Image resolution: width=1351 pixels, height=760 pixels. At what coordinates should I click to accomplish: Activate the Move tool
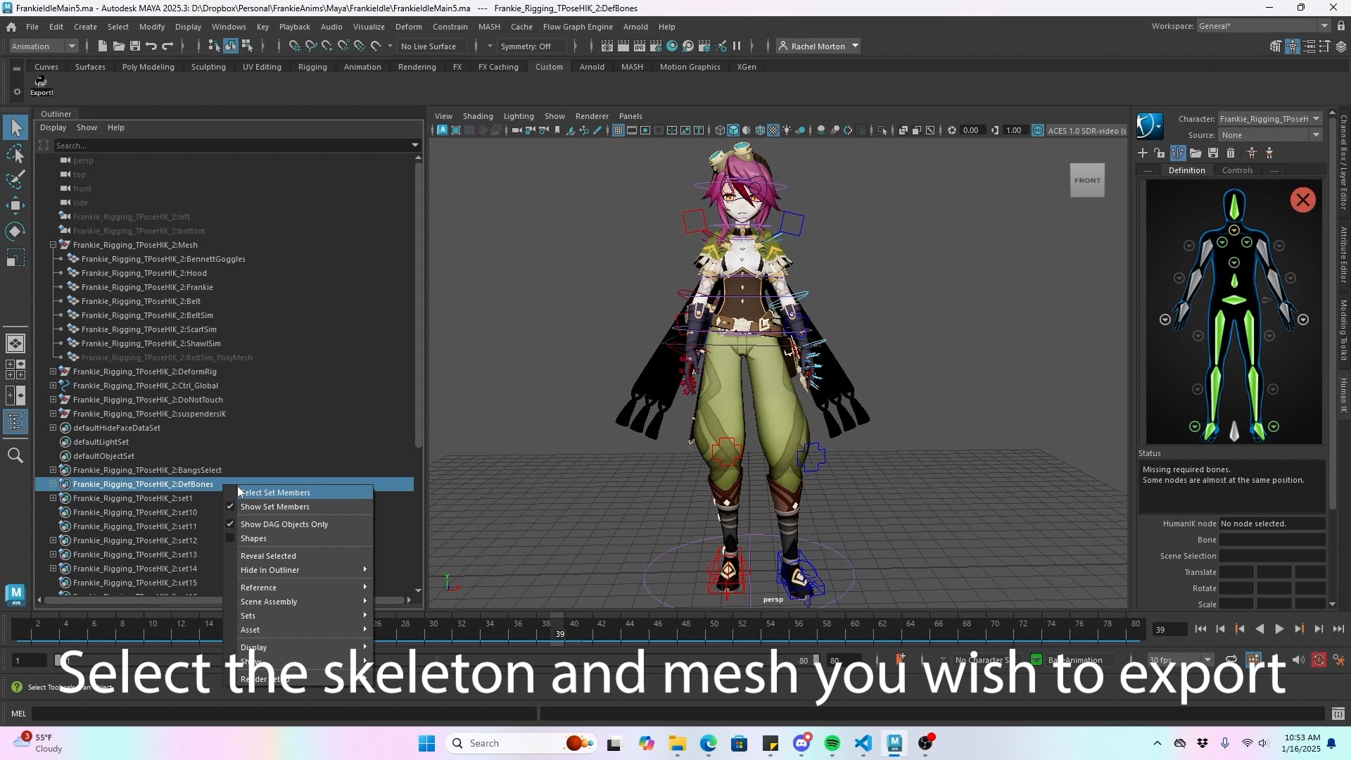click(x=15, y=205)
